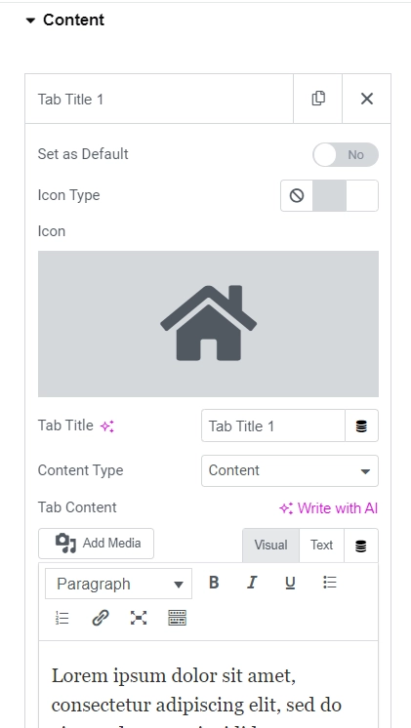Select the None icon type option

click(297, 196)
